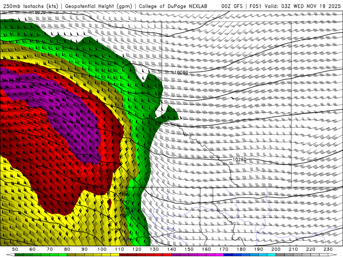Click the 10260 contour label on the white area
The image size is (343, 257).
(239, 160)
